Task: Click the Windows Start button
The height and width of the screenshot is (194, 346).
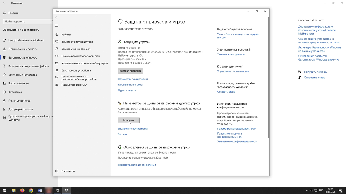Action: pyautogui.click(x=4, y=190)
